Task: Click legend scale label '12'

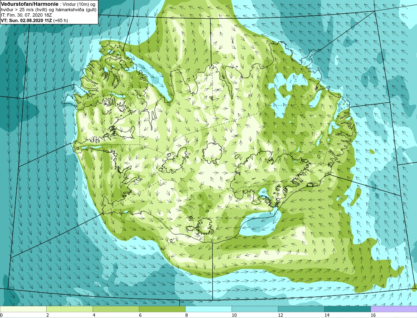Action: (281, 315)
